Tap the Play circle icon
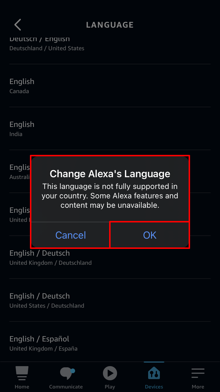 coord(110,373)
